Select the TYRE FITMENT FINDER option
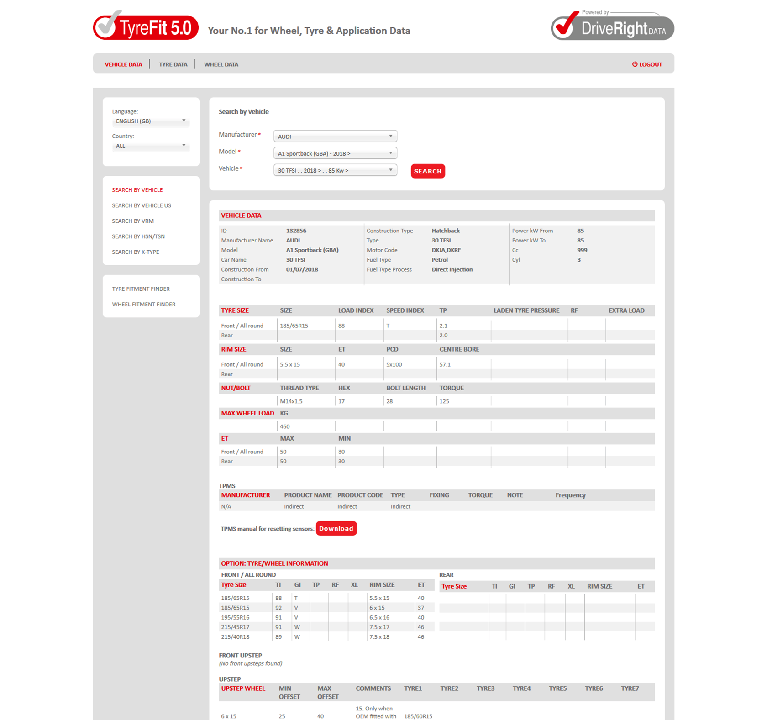Screen dimensions: 767x720 [x=141, y=289]
